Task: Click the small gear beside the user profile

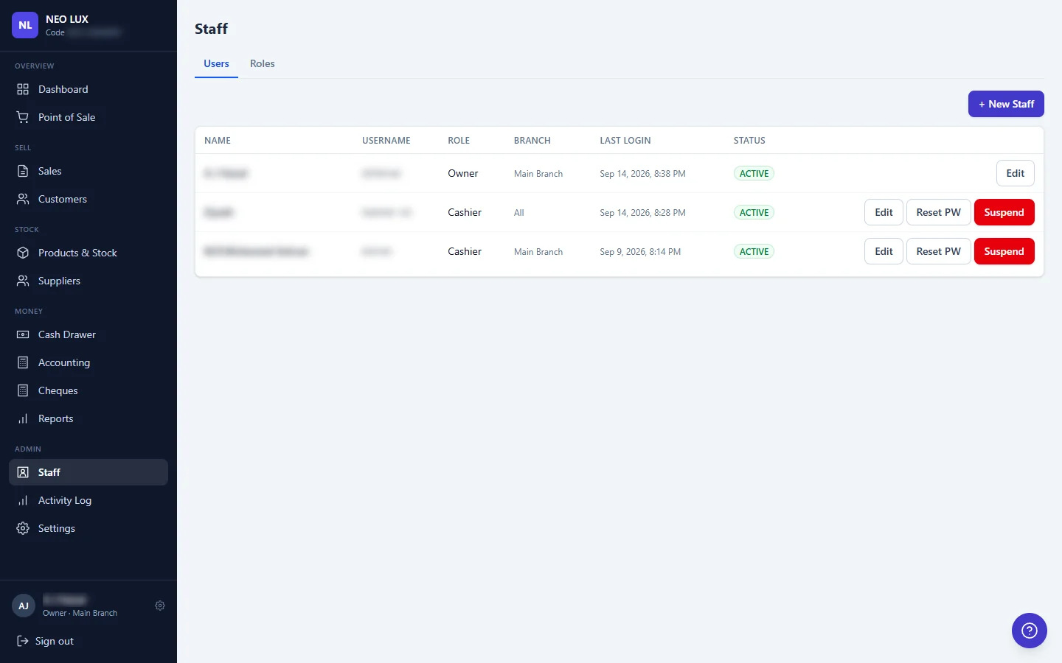Action: click(160, 606)
